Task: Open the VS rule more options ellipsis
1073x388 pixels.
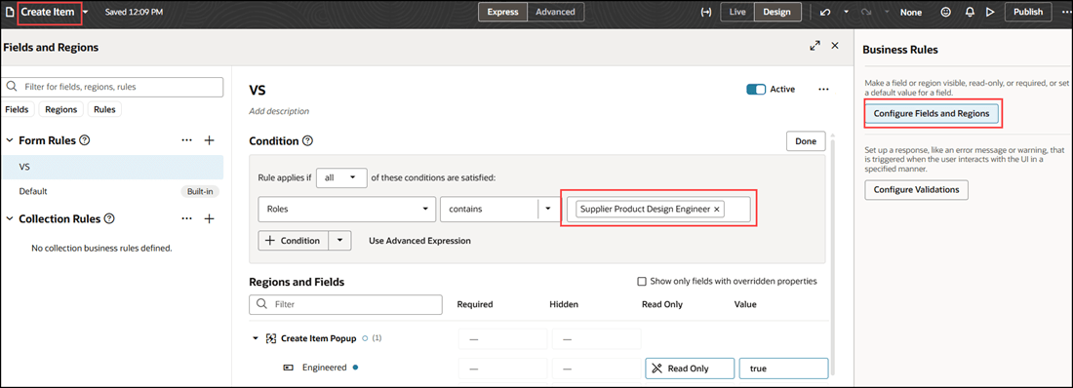Action: 823,90
